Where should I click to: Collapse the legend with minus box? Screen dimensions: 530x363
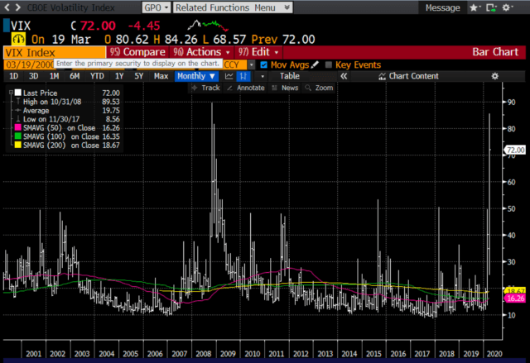tap(11, 92)
